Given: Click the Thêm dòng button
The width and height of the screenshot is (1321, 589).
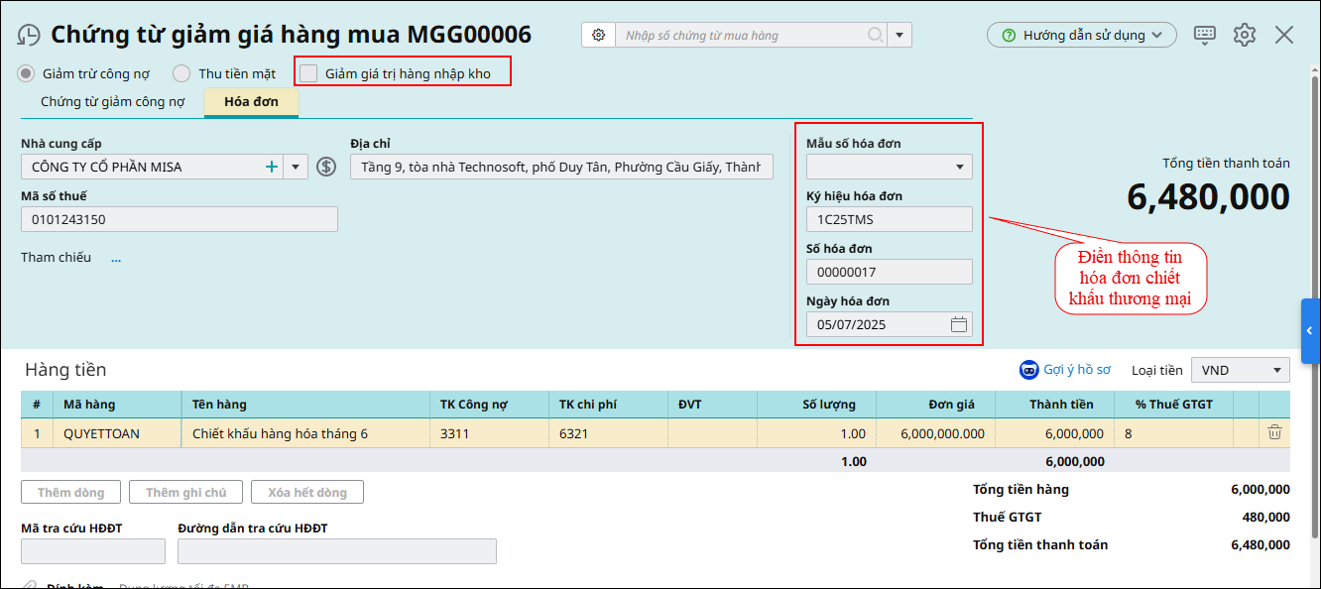Looking at the screenshot, I should coord(70,492).
